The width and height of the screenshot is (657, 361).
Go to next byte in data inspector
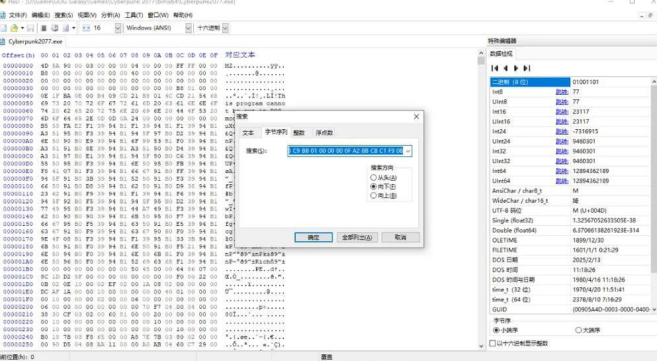[516, 68]
